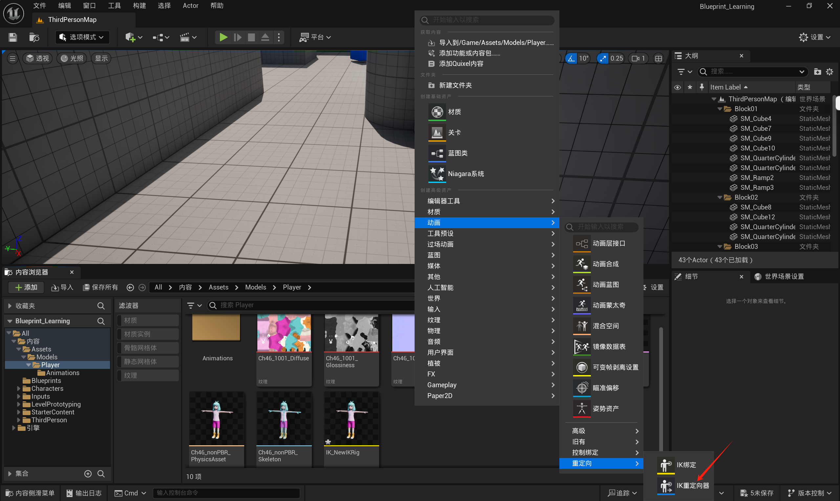
Task: Toggle the 材质实例 material instance filter
Action: 148,334
